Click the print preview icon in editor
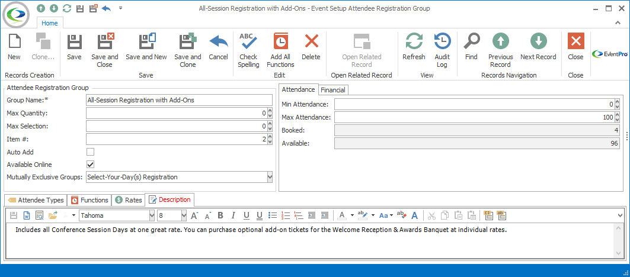 click(x=39, y=215)
